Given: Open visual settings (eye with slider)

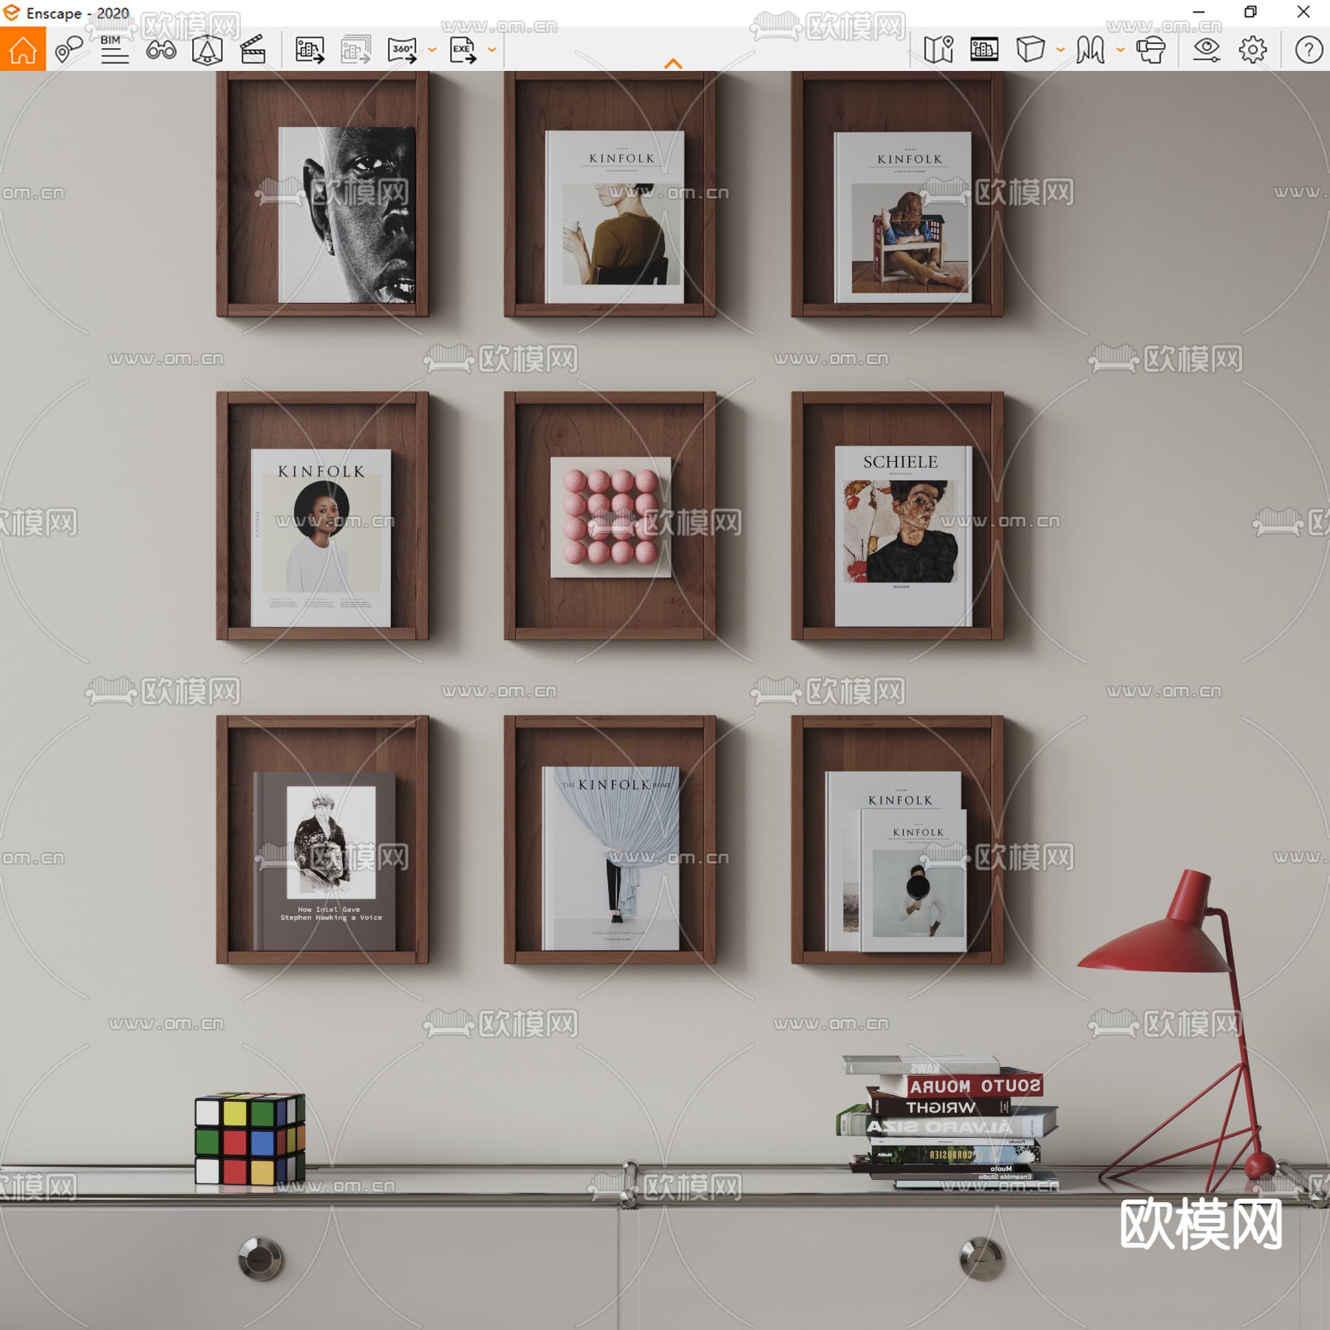Looking at the screenshot, I should [x=1207, y=50].
